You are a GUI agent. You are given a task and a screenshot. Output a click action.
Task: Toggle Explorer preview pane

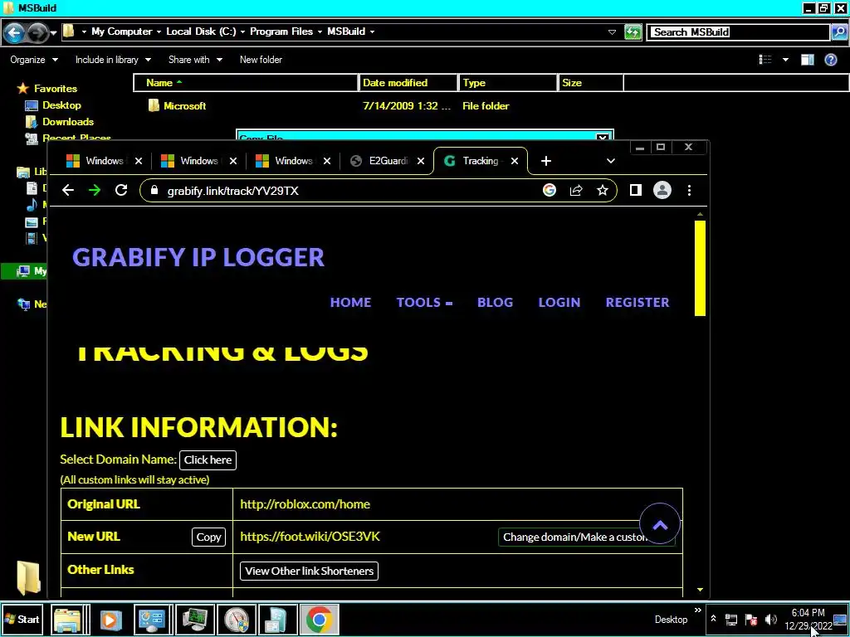807,60
